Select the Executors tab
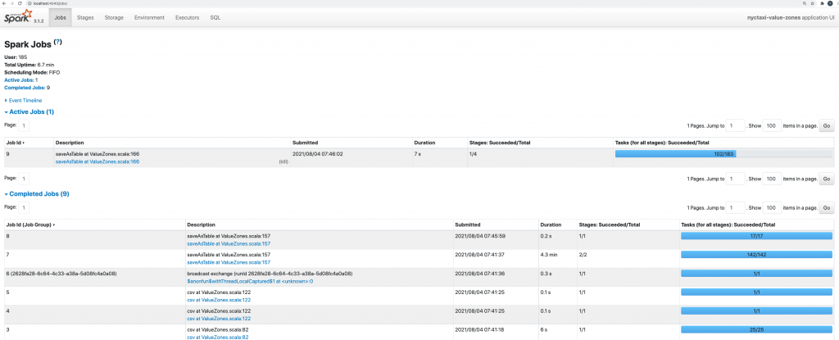This screenshot has width=839, height=340. 188,18
